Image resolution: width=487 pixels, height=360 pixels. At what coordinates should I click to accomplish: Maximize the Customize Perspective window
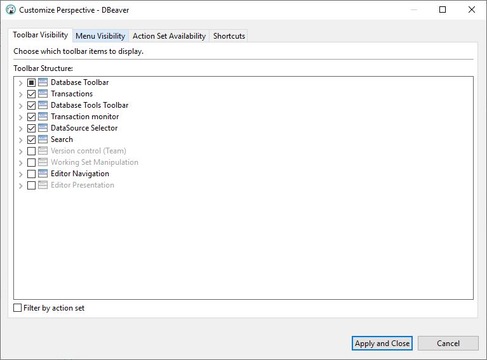443,10
